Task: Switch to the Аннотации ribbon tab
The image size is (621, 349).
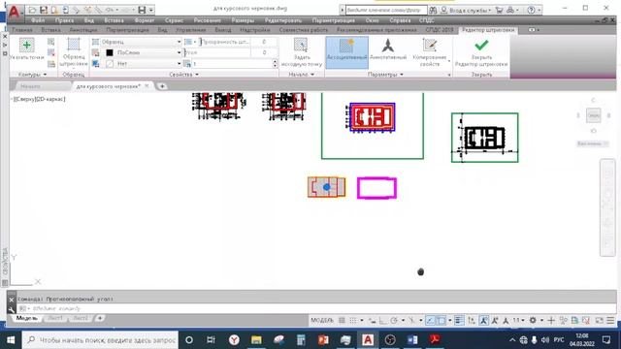Action: point(83,30)
